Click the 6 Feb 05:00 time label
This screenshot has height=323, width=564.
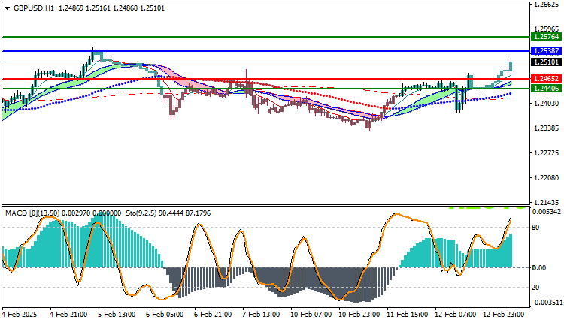165,315
